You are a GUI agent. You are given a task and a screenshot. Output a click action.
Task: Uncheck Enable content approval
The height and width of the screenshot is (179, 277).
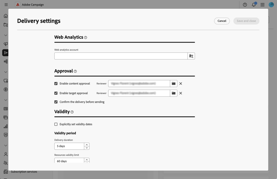pos(56,84)
